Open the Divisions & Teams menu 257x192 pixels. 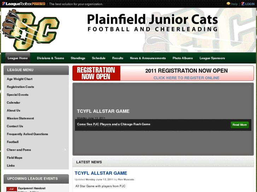coord(50,58)
